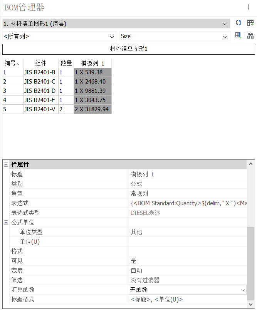This screenshot has width=257, height=310.
Task: Click the 标题 value 模板列_1 field
Action: [188, 174]
